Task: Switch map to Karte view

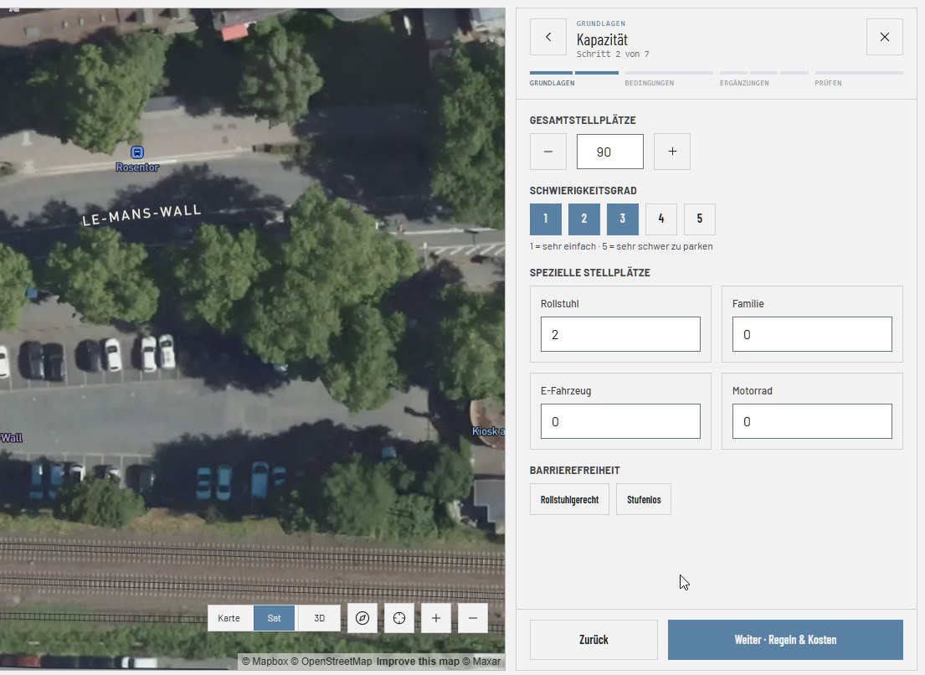Action: point(229,618)
